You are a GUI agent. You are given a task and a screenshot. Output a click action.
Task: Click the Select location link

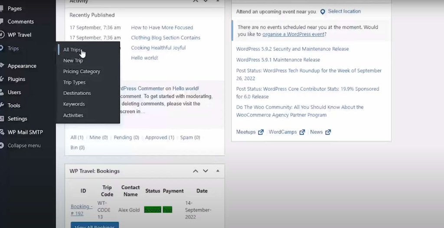(x=344, y=11)
